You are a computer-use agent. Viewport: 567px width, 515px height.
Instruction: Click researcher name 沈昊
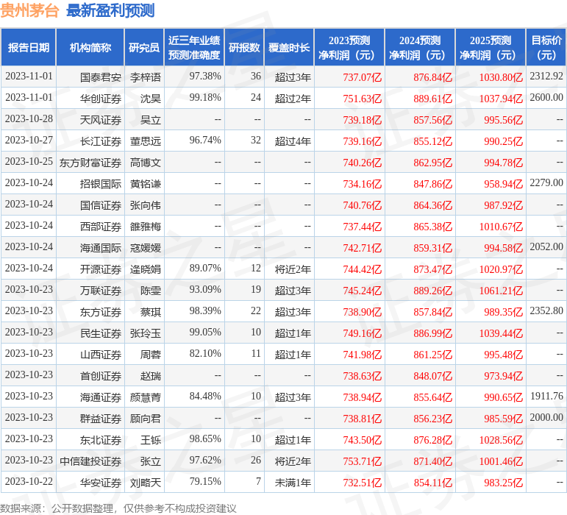(x=151, y=99)
